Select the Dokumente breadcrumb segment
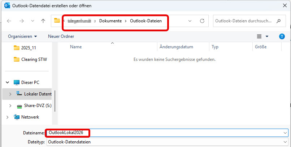 tap(110, 21)
